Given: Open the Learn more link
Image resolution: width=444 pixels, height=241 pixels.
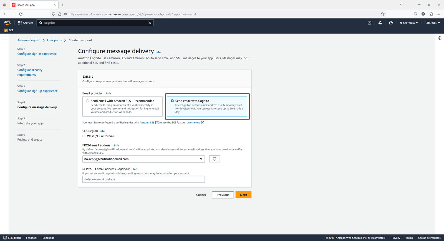Looking at the screenshot, I should [x=195, y=123].
